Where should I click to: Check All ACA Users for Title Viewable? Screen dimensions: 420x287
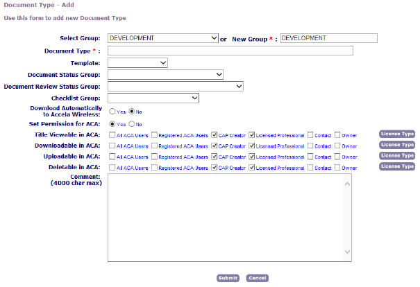pos(112,134)
